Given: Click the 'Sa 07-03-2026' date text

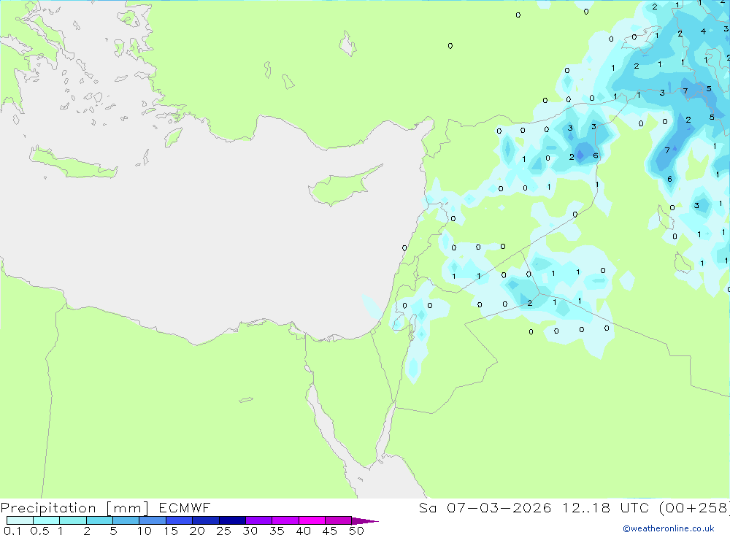Looking at the screenshot, I should 485,508.
